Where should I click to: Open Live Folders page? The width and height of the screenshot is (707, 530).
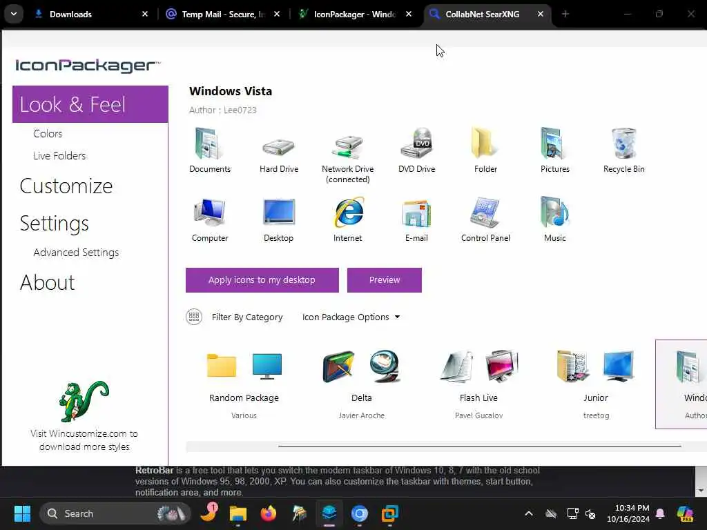pos(59,155)
